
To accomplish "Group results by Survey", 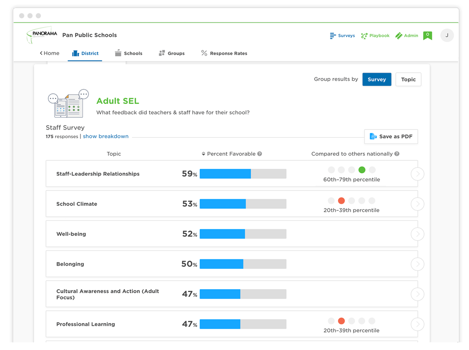I will coord(377,80).
